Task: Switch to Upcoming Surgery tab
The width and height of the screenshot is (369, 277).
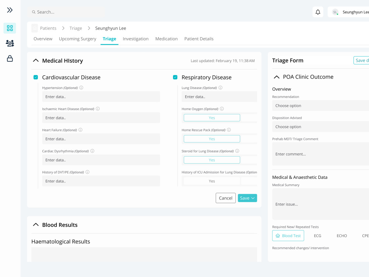Action: point(77,39)
